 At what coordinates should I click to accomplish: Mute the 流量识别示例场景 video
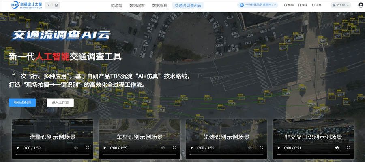click(x=76, y=148)
